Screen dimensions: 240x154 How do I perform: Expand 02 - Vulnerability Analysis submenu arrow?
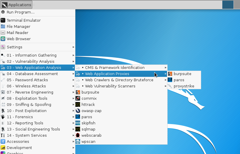pyautogui.click(x=73, y=61)
